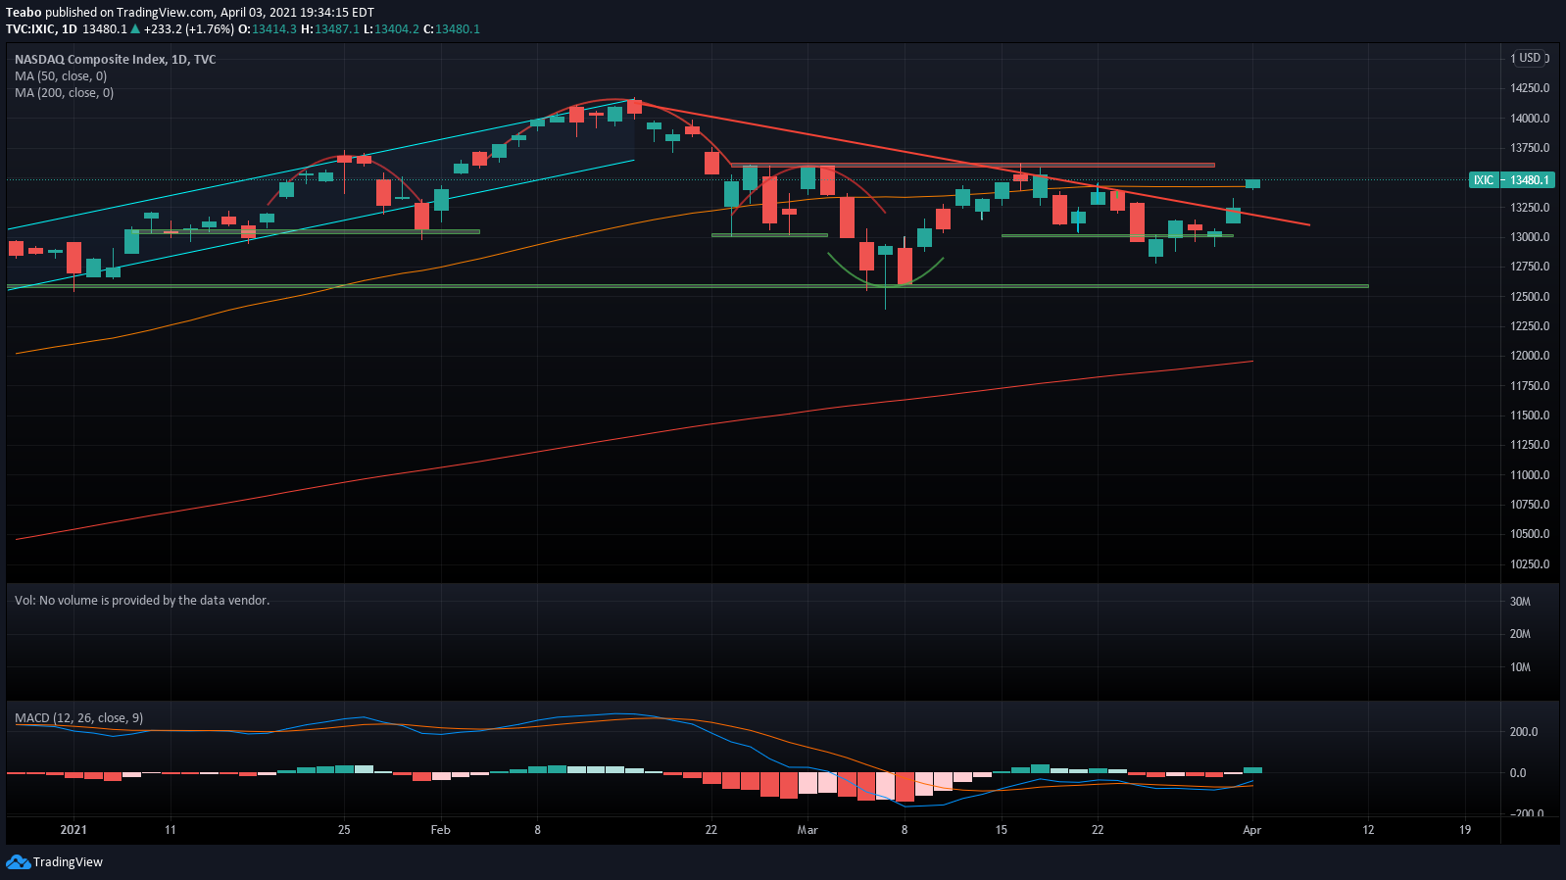
Task: Click the Feb date axis label
Action: click(x=441, y=830)
